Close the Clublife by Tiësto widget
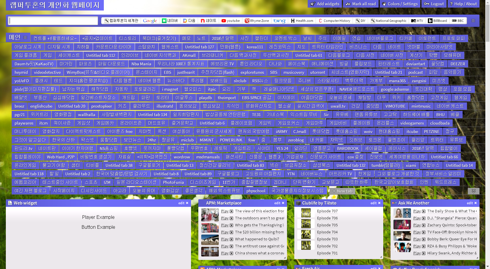Viewport: 490px width, 269px height. (x=379, y=203)
